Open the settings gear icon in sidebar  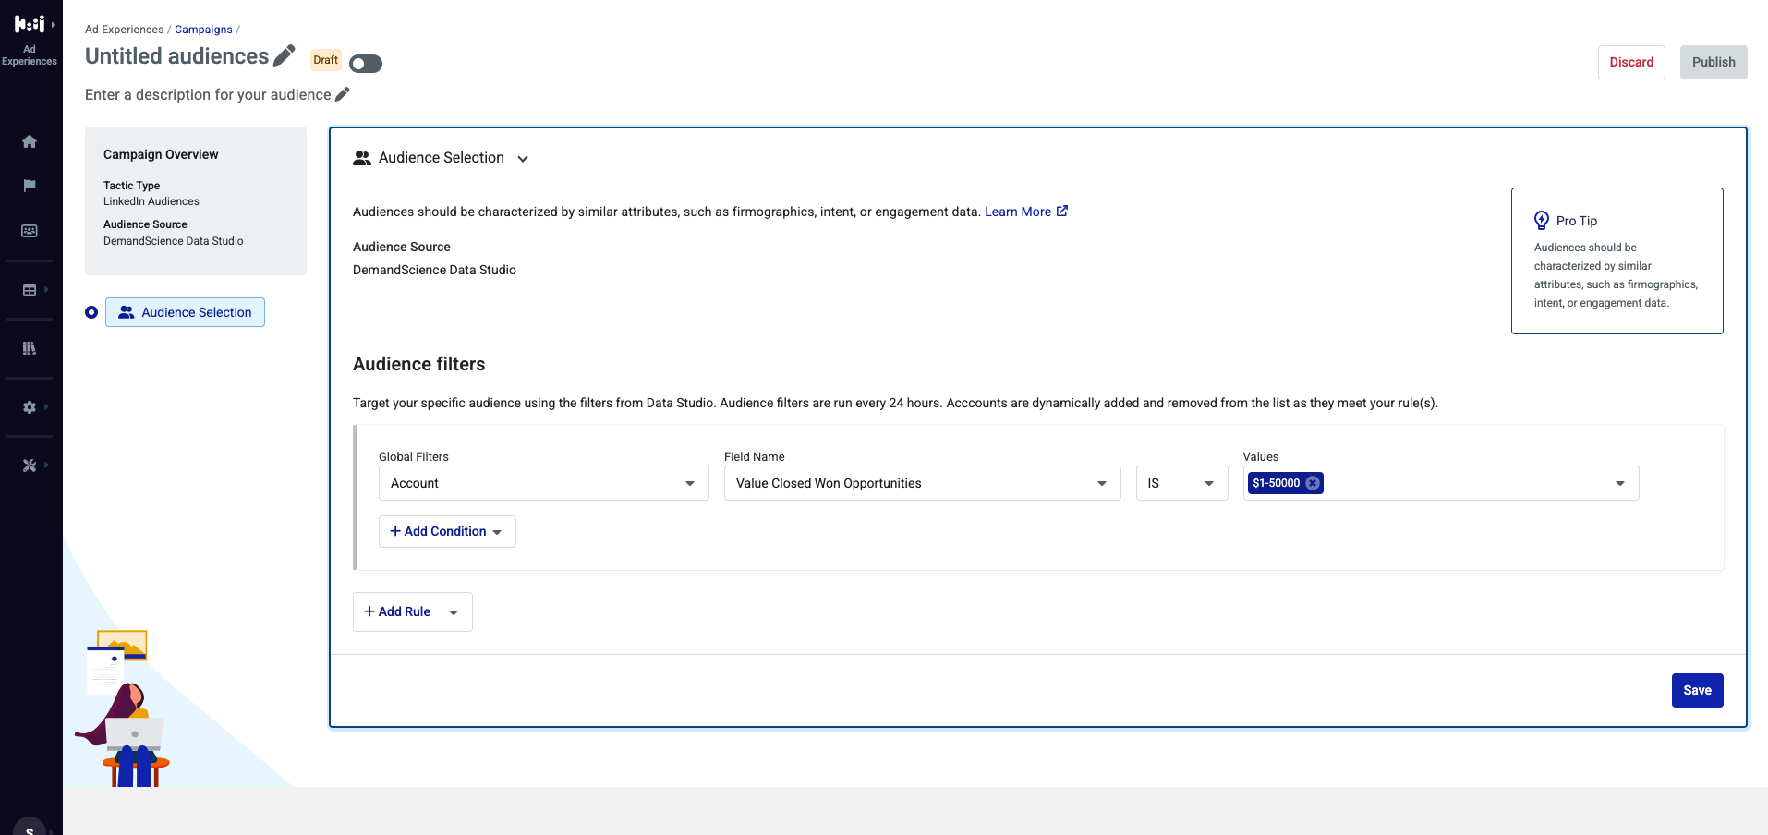[30, 407]
